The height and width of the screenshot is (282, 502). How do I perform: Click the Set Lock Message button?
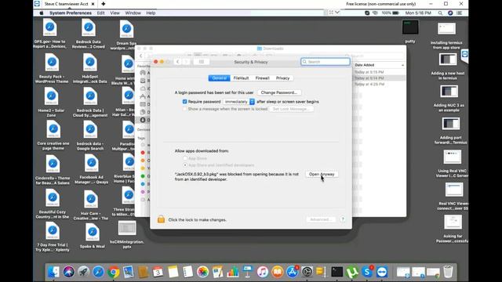(291, 109)
